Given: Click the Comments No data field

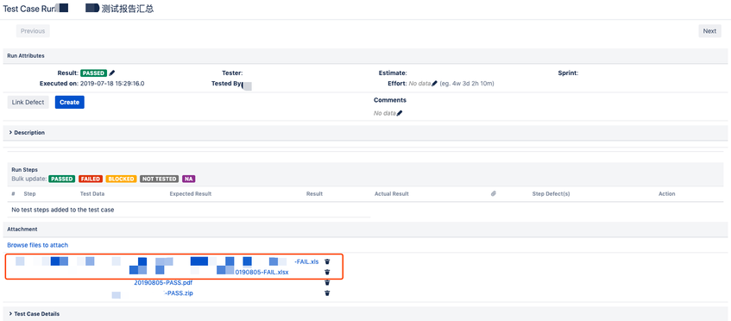Looking at the screenshot, I should [385, 113].
